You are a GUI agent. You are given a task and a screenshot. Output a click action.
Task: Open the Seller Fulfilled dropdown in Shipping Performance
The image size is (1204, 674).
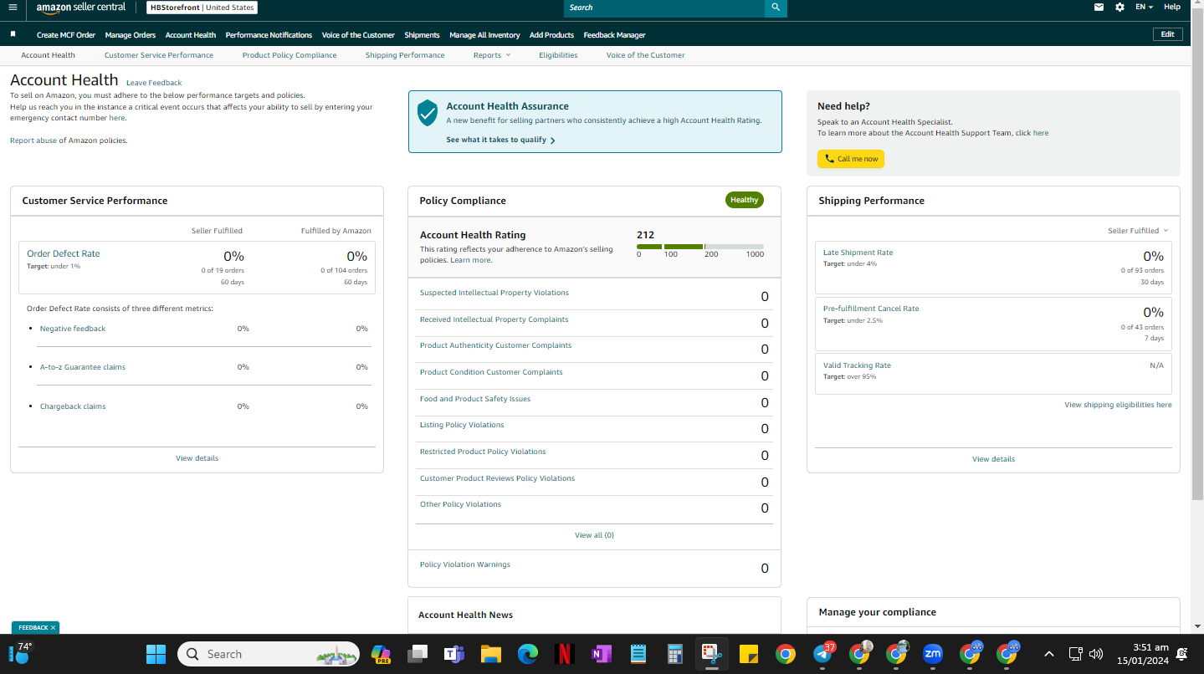1138,231
